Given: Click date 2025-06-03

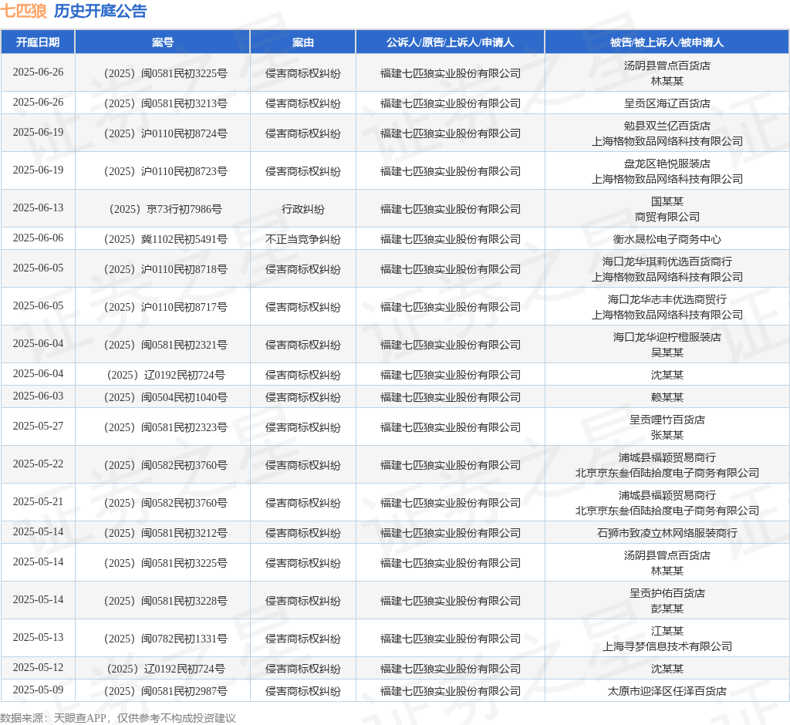Looking at the screenshot, I should click(39, 396).
